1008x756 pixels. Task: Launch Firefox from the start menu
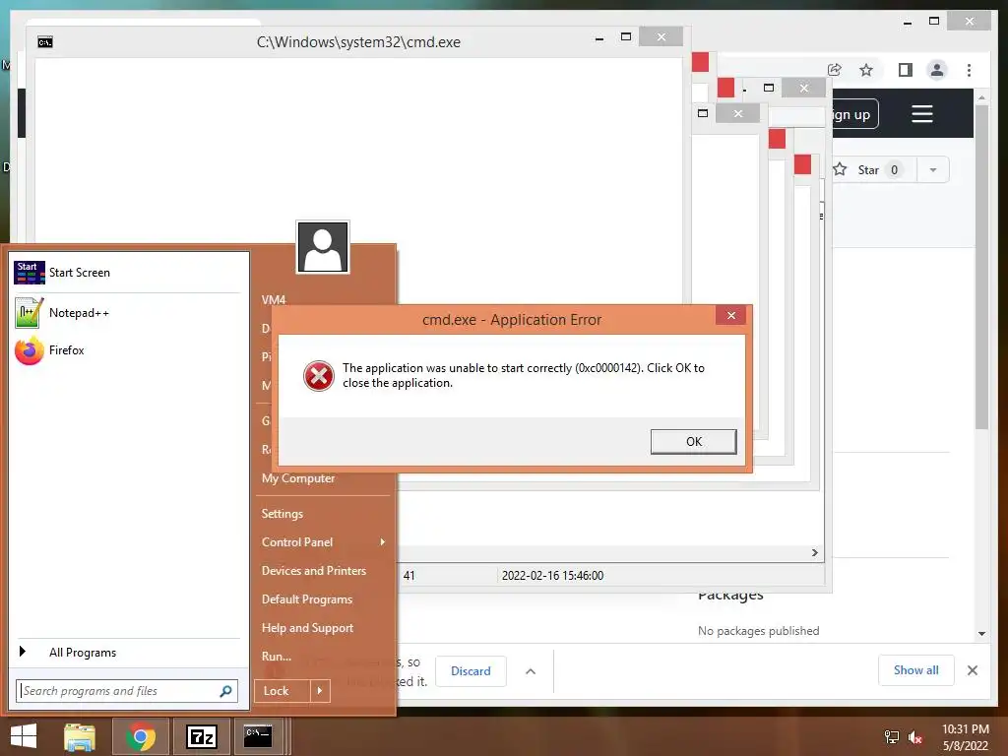(129, 350)
